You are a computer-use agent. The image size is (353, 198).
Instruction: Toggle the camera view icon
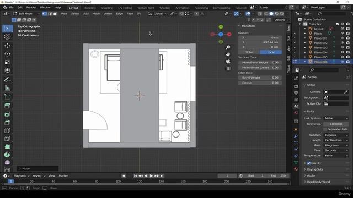pyautogui.click(x=228, y=62)
